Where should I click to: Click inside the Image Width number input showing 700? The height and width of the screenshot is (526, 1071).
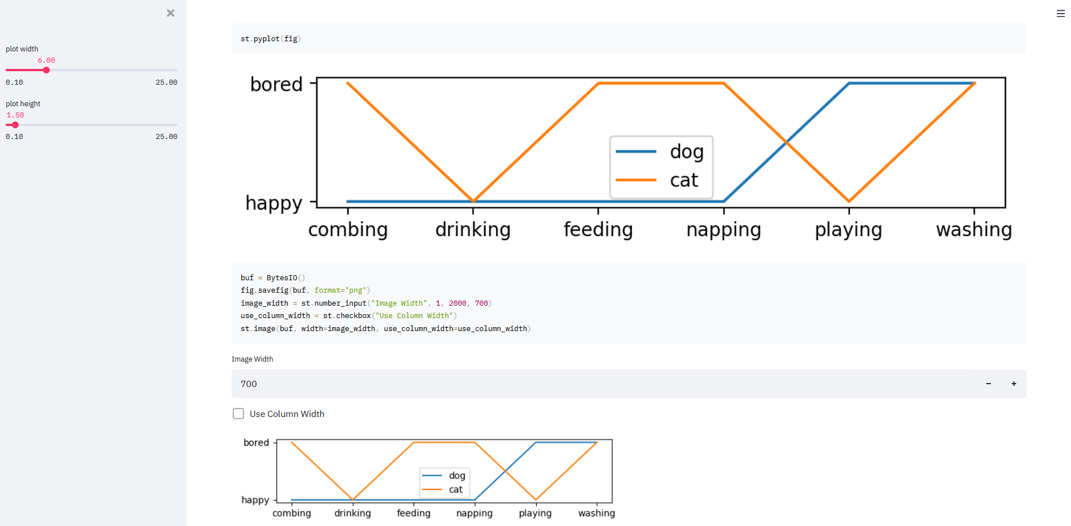pos(395,384)
